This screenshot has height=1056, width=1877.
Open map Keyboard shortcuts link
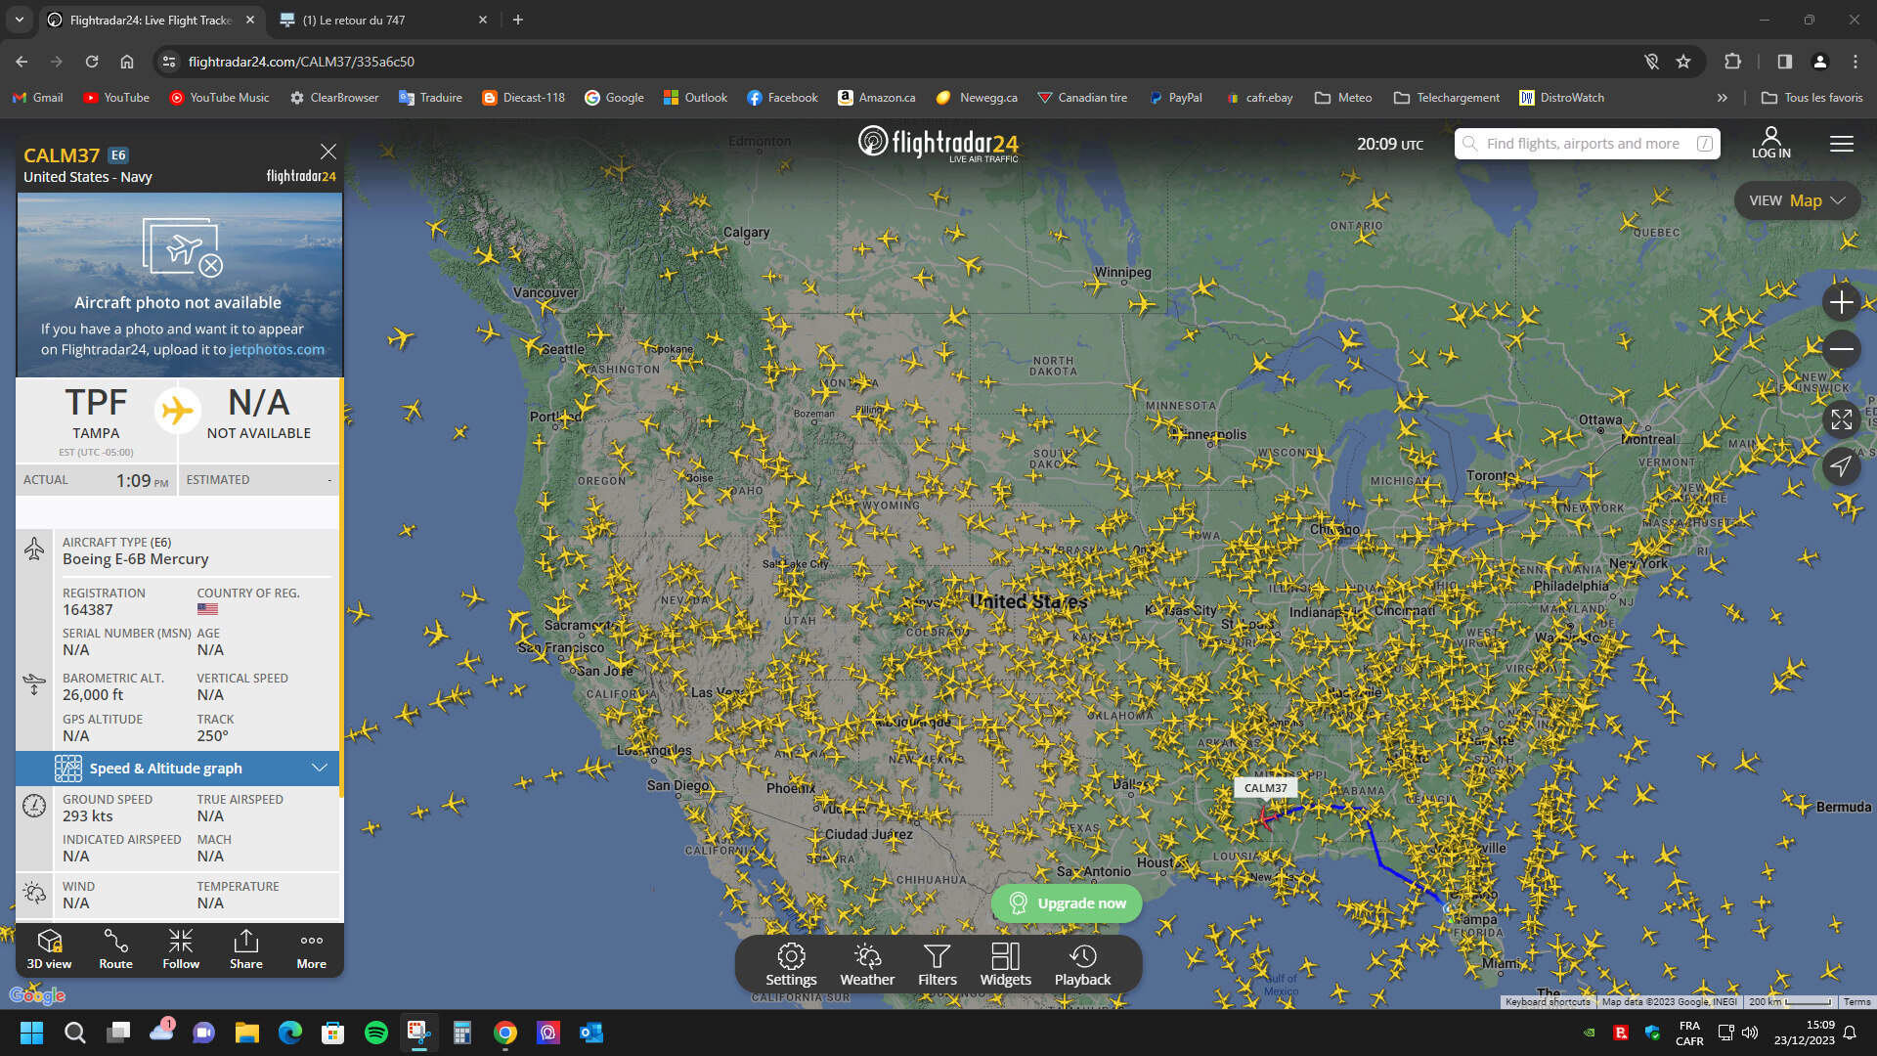(x=1548, y=1002)
